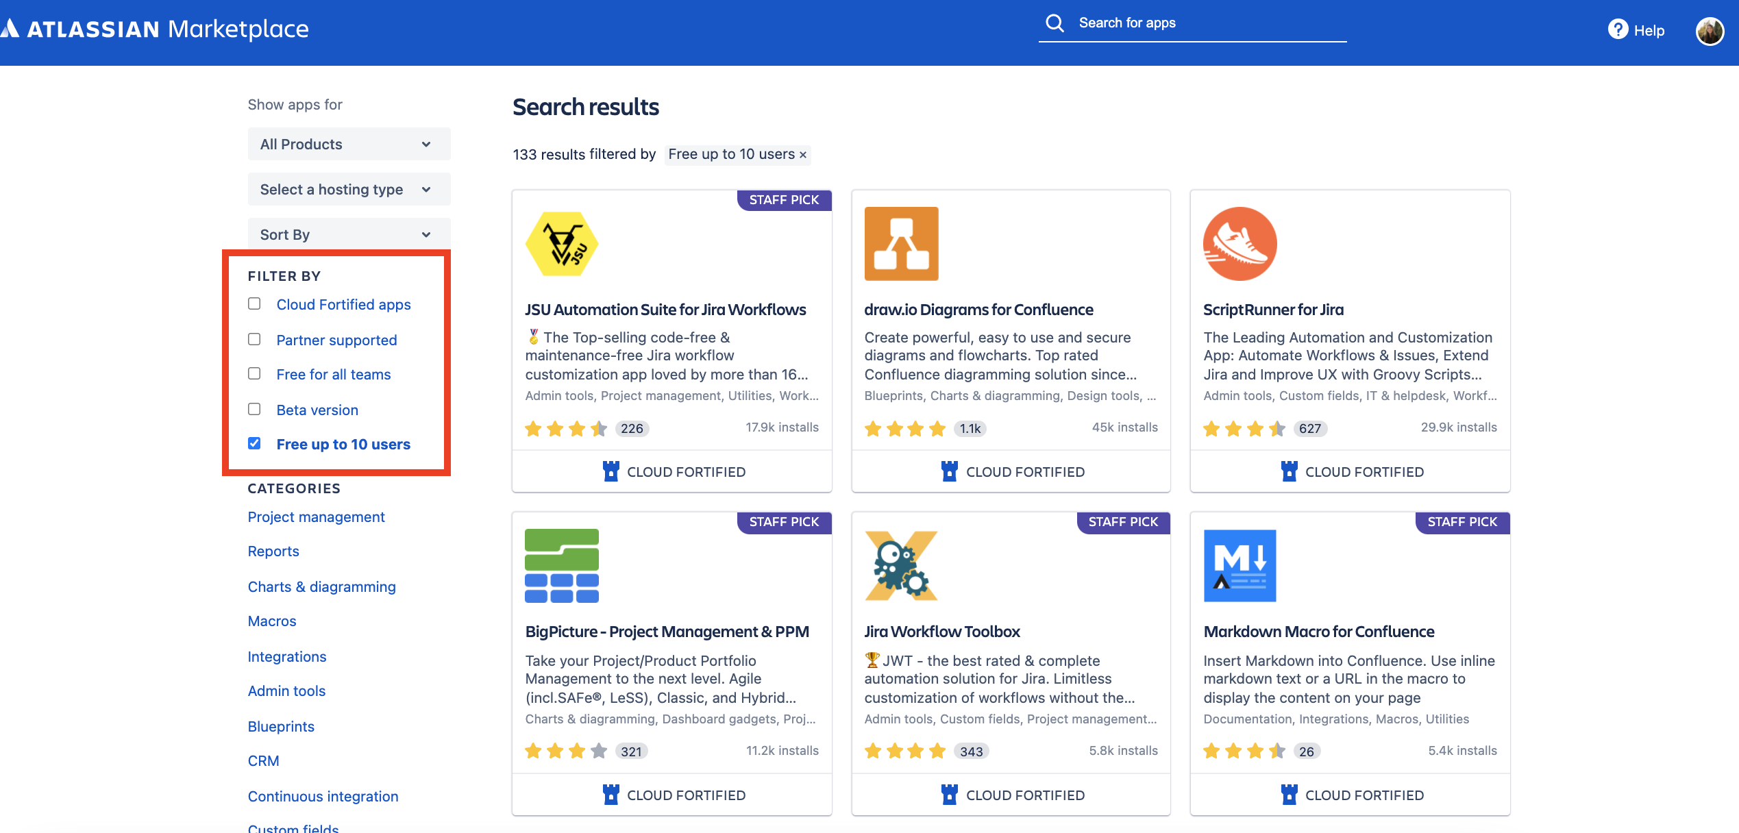Viewport: 1739px width, 833px height.
Task: Open draw.io Diagrams for Confluence title
Action: coord(978,310)
